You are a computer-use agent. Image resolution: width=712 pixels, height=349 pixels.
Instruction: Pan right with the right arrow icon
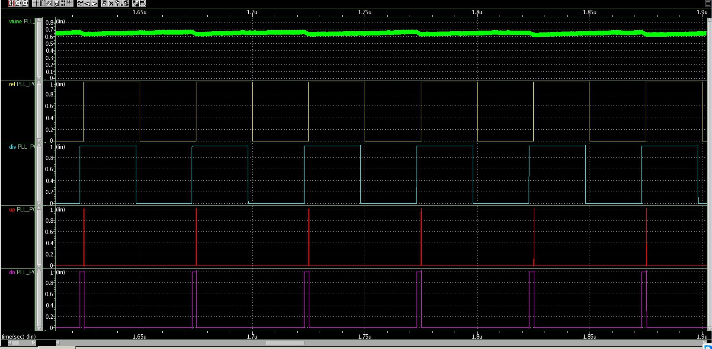coord(94,3)
